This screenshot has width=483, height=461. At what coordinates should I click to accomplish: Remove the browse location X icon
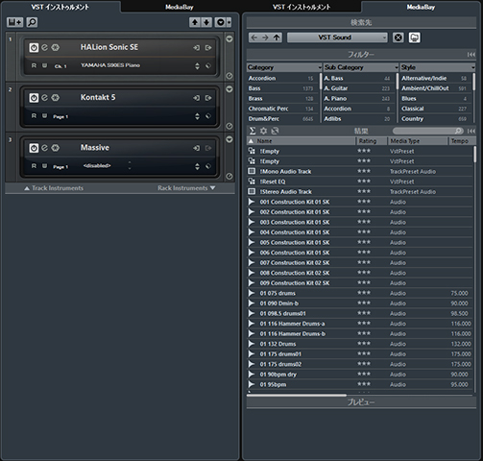(x=398, y=37)
